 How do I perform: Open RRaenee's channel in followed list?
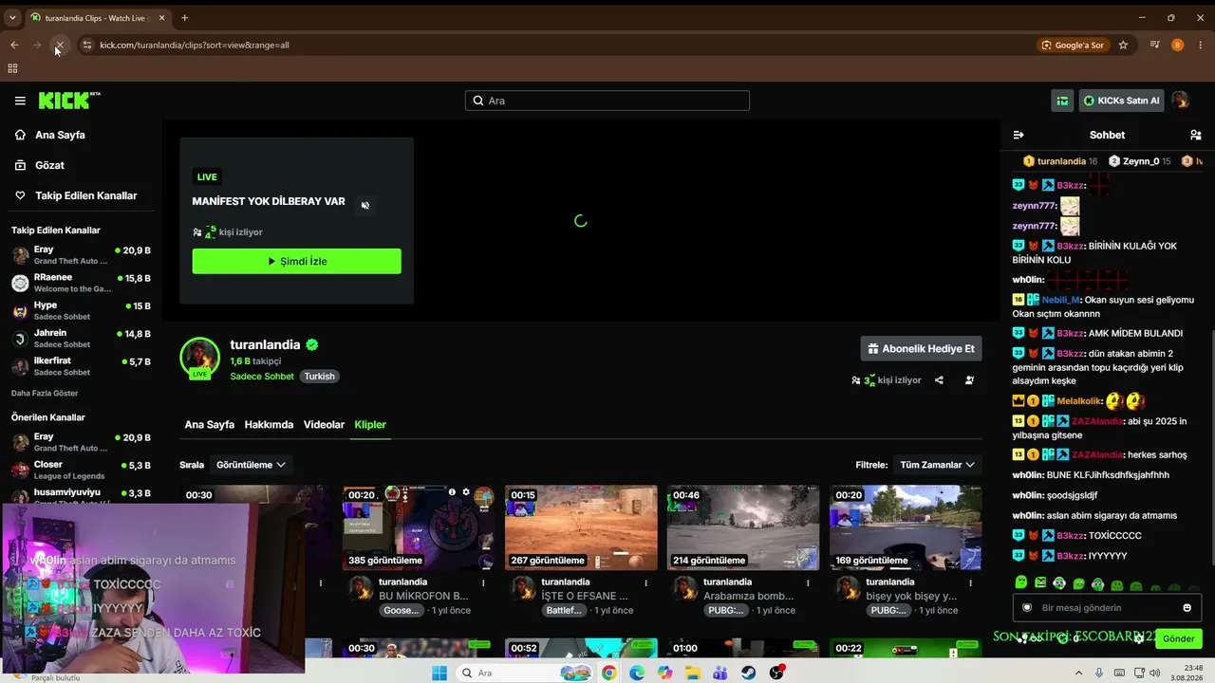pyautogui.click(x=81, y=283)
